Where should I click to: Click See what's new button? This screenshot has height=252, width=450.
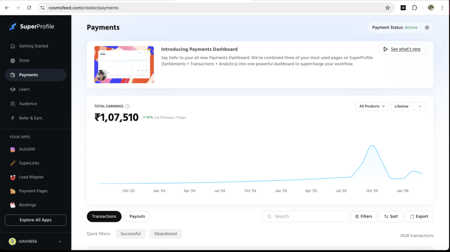coord(402,49)
